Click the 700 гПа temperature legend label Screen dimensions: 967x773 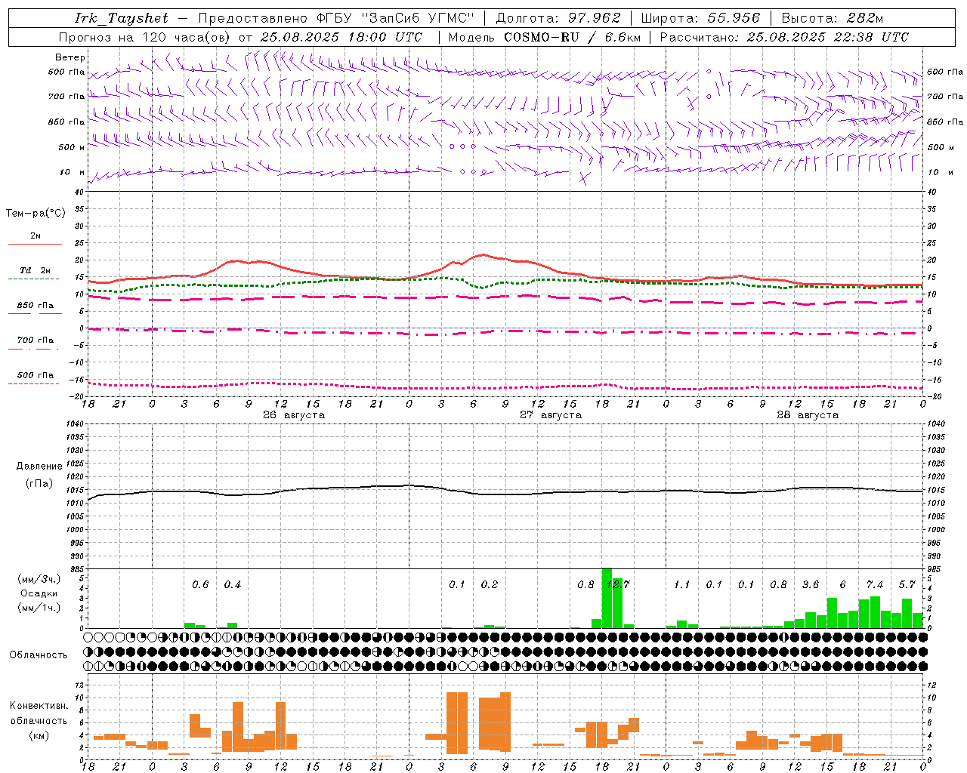click(x=36, y=340)
